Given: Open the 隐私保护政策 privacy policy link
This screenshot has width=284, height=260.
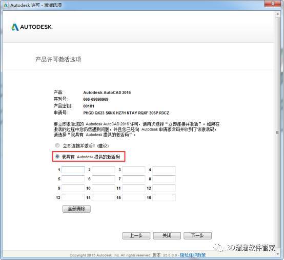Looking at the screenshot, I should [x=193, y=255].
